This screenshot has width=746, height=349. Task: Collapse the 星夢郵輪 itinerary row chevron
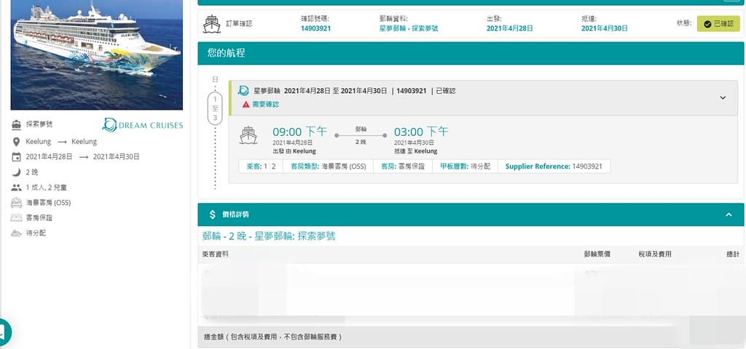click(723, 97)
